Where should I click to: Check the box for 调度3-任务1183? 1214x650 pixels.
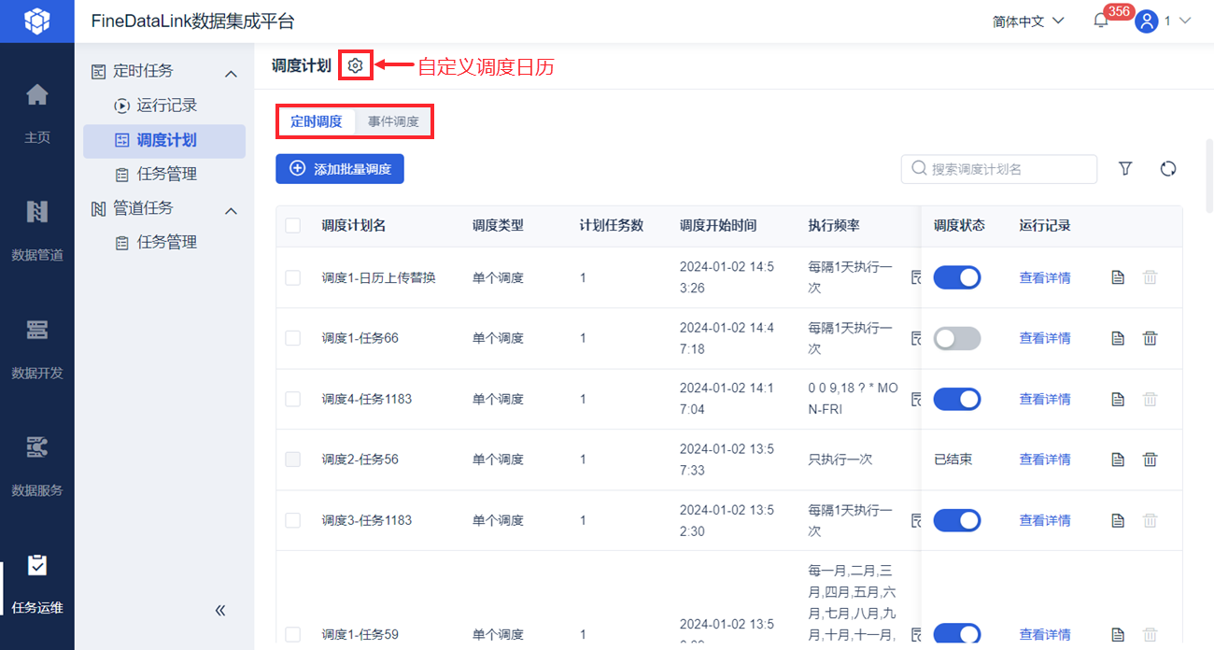point(293,520)
